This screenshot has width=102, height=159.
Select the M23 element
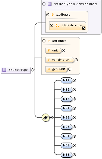[x=67, y=127]
